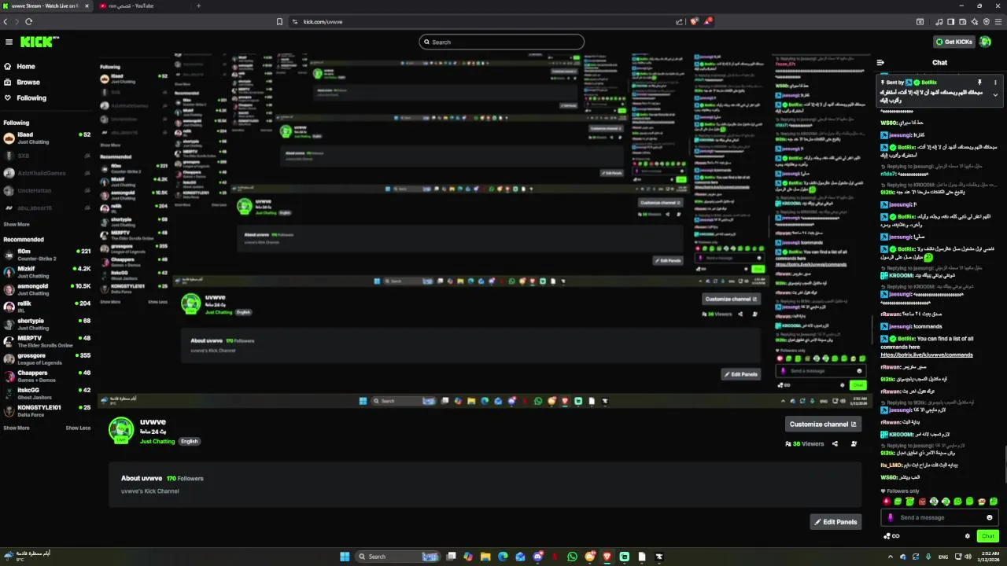This screenshot has height=566, width=1007.
Task: Select the last green quick emote
Action: [994, 501]
